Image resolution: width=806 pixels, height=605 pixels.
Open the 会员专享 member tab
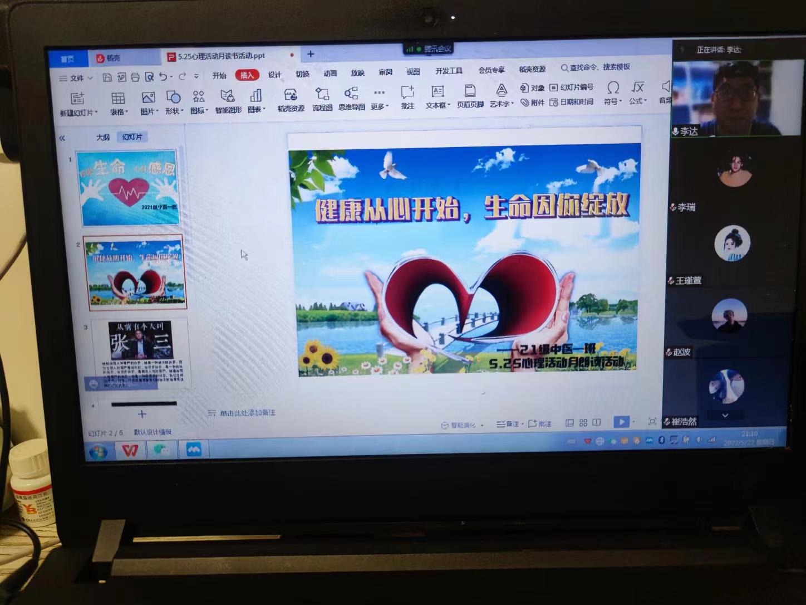(x=492, y=70)
